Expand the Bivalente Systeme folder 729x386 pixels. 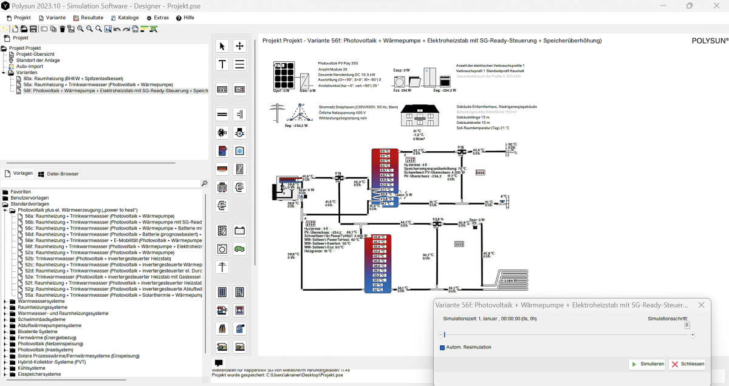tap(4, 331)
